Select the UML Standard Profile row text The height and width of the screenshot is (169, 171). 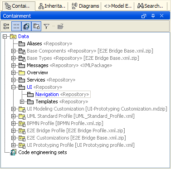(x=81, y=116)
